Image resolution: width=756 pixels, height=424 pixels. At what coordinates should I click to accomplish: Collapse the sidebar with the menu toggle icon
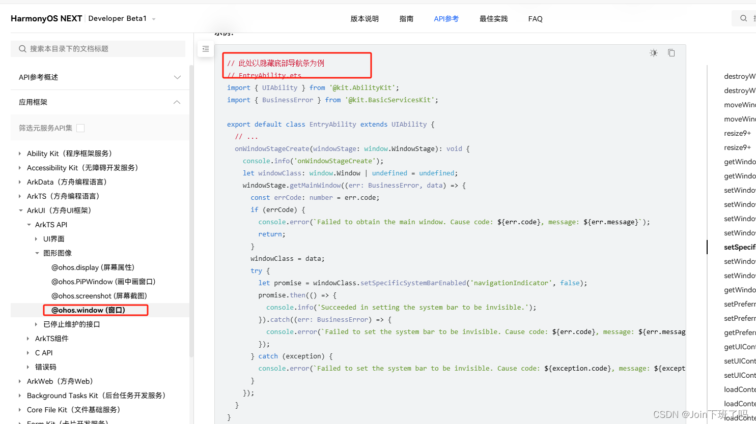coord(206,49)
